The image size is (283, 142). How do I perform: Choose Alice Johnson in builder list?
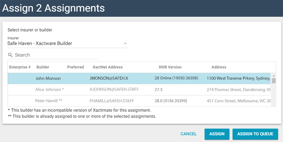tap(50, 90)
